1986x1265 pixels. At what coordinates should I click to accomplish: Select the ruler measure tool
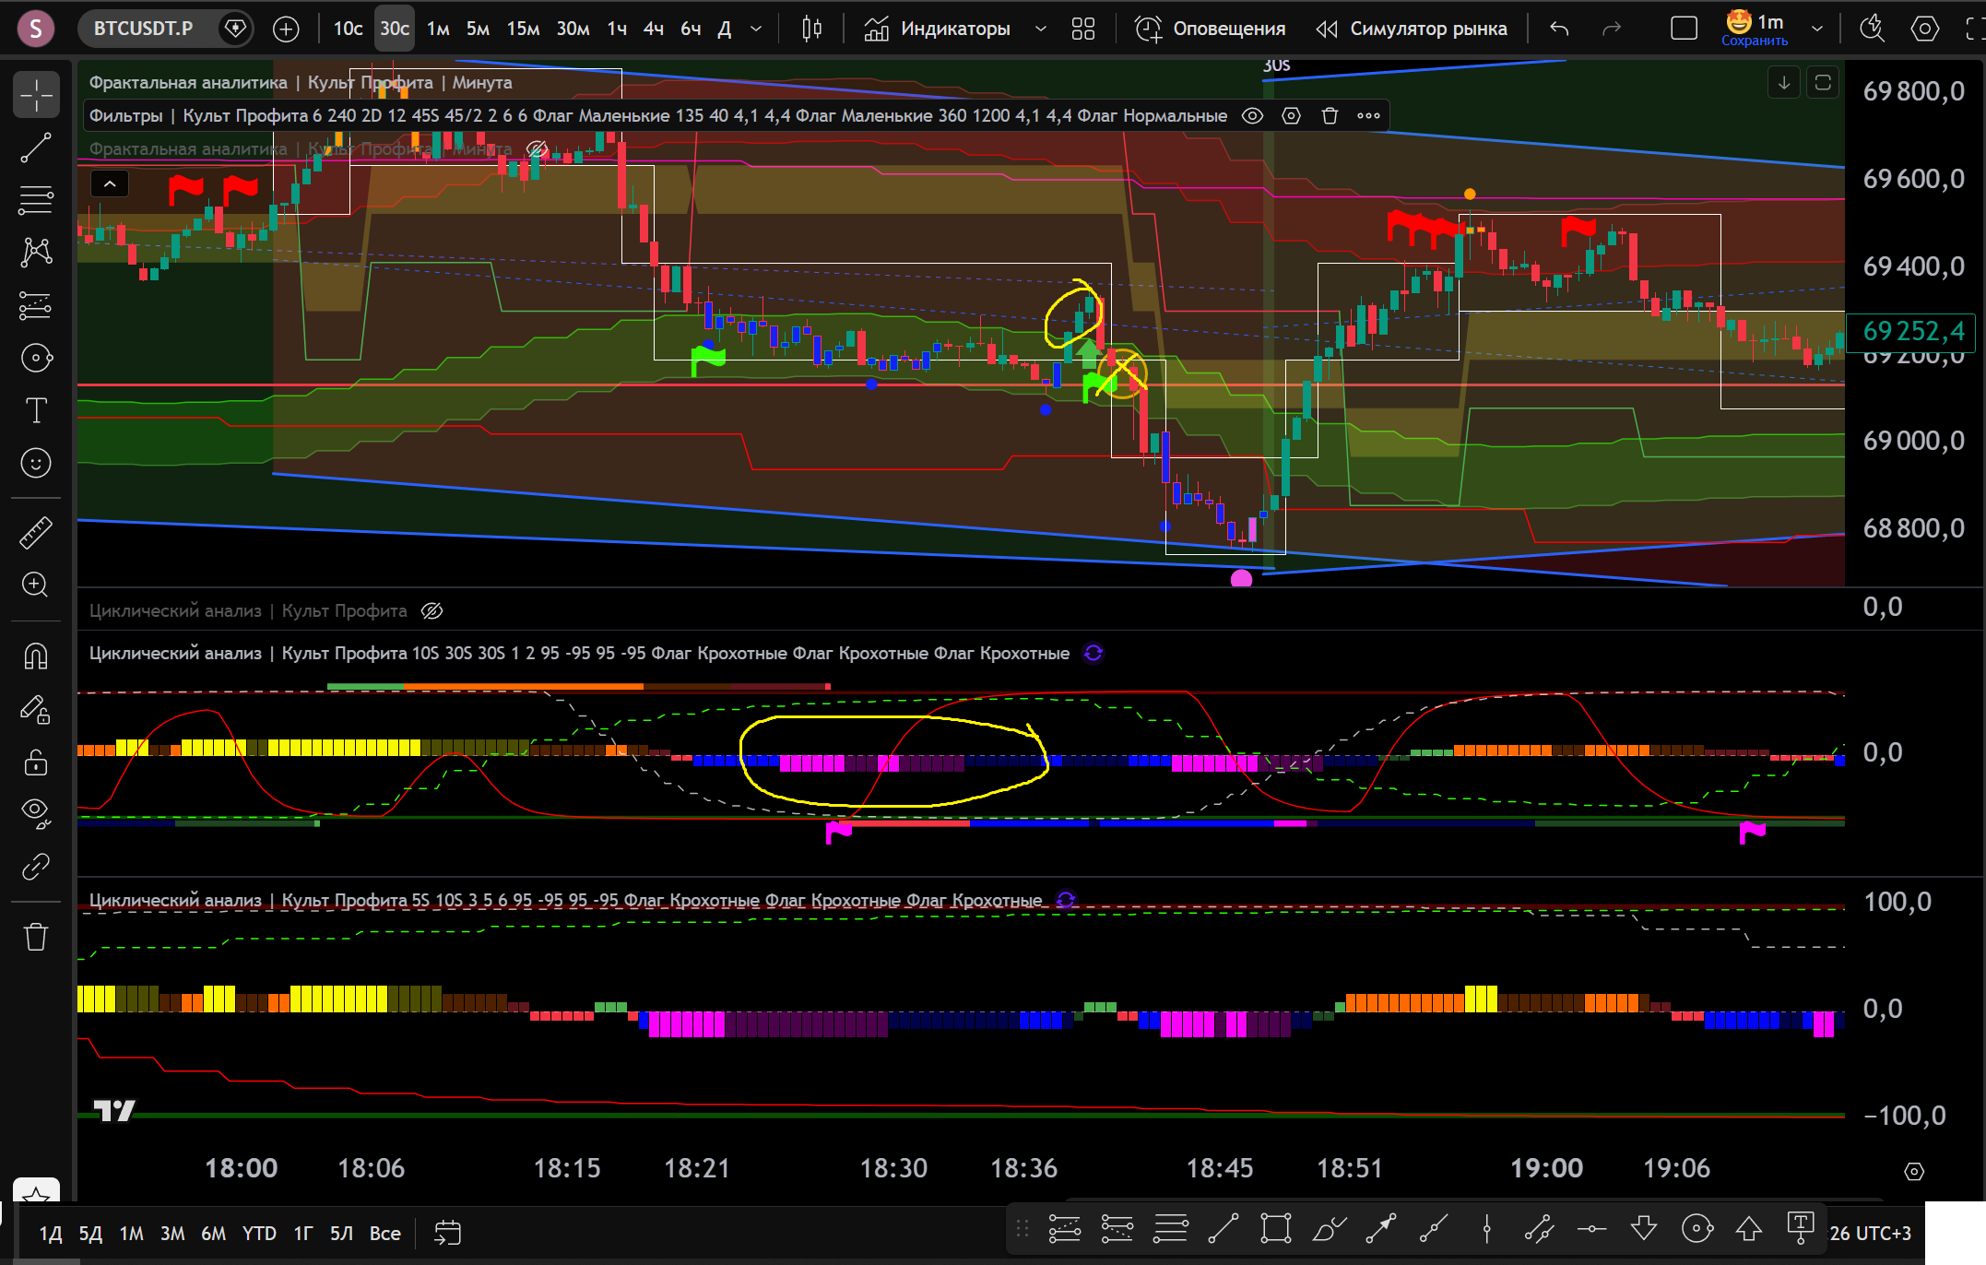[x=36, y=532]
